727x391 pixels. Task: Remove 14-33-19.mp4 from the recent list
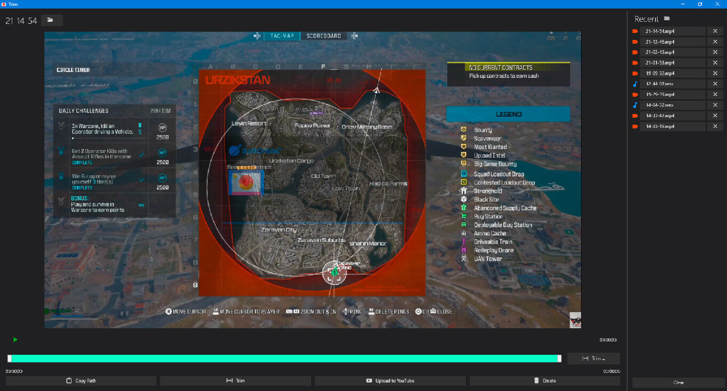pyautogui.click(x=715, y=126)
